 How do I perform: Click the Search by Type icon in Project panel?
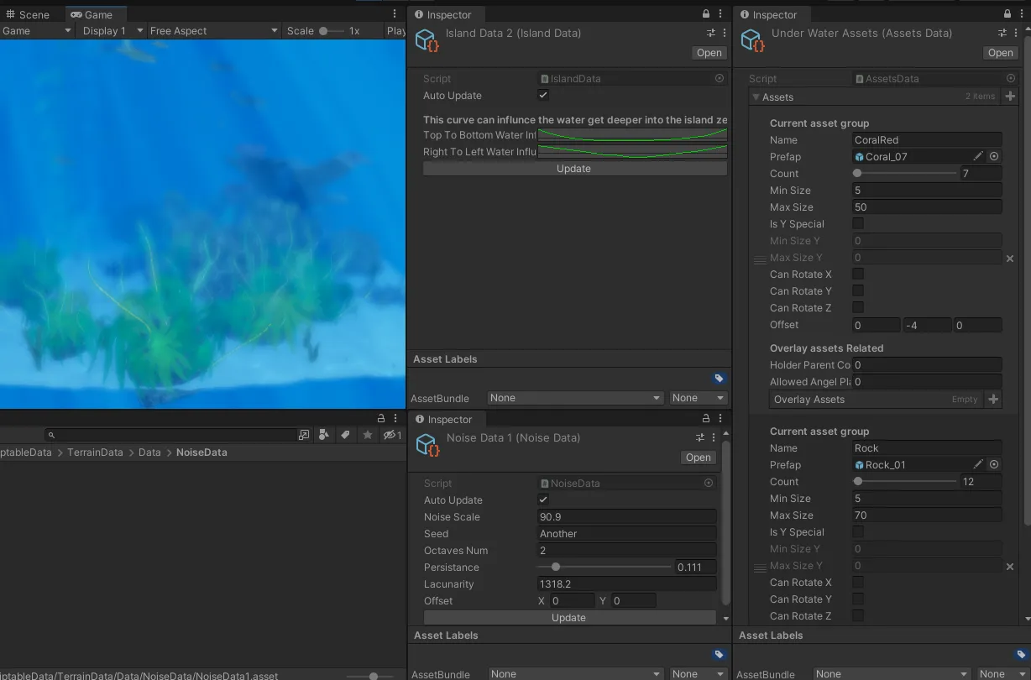(324, 435)
